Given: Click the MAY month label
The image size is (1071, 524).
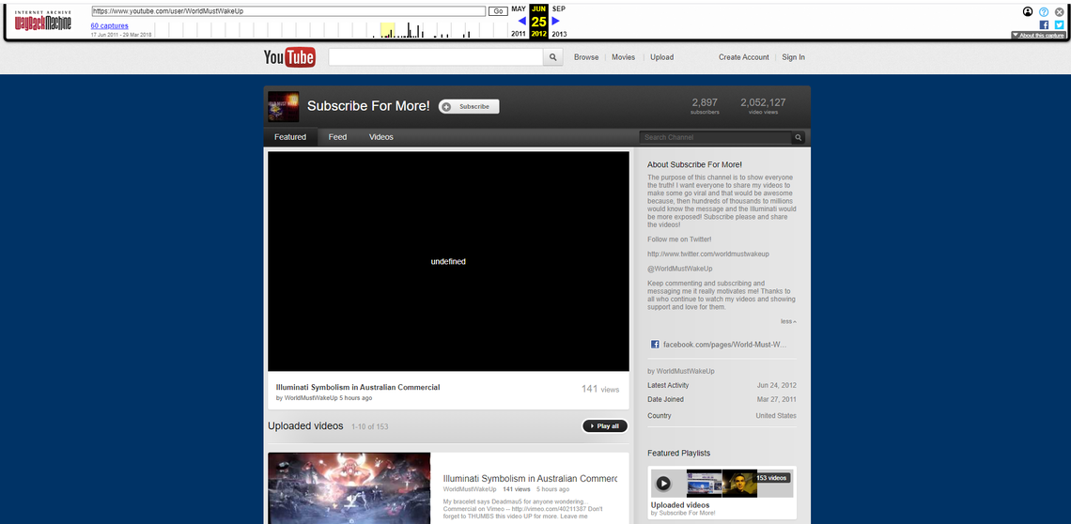Looking at the screenshot, I should click(519, 8).
